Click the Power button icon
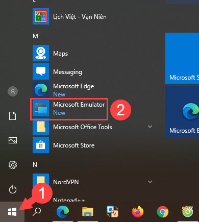 tap(13, 189)
